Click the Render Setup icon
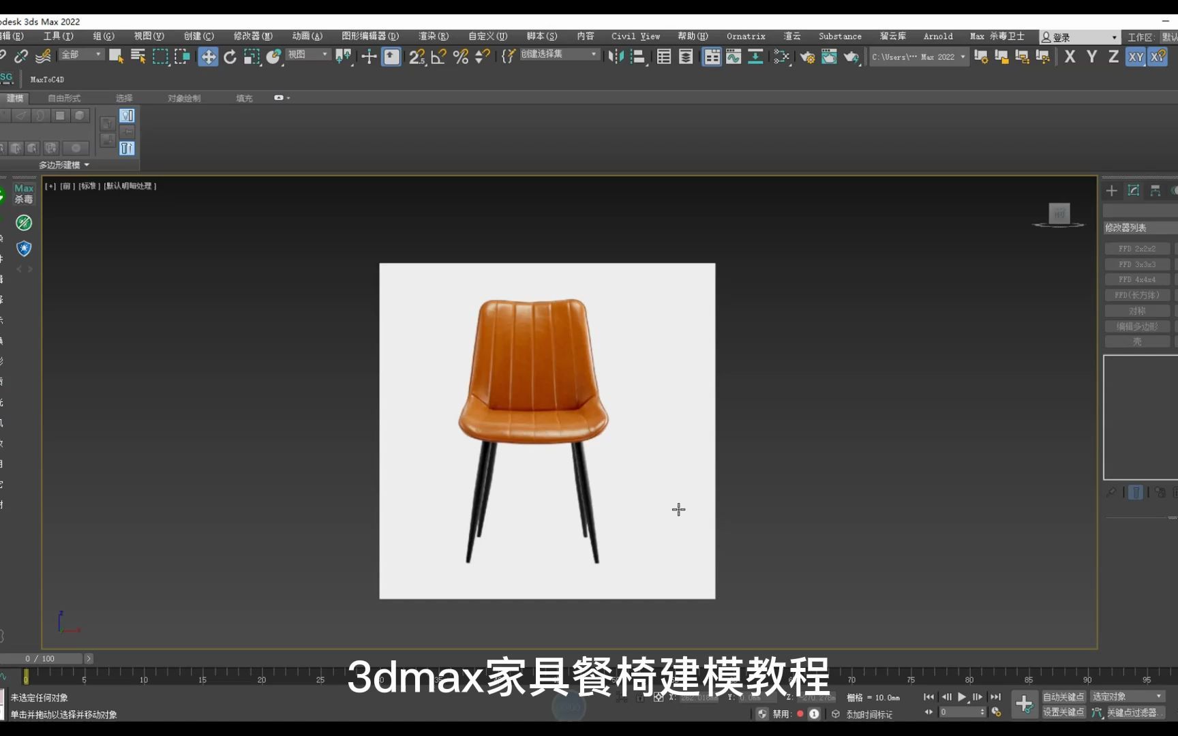 pyautogui.click(x=809, y=57)
